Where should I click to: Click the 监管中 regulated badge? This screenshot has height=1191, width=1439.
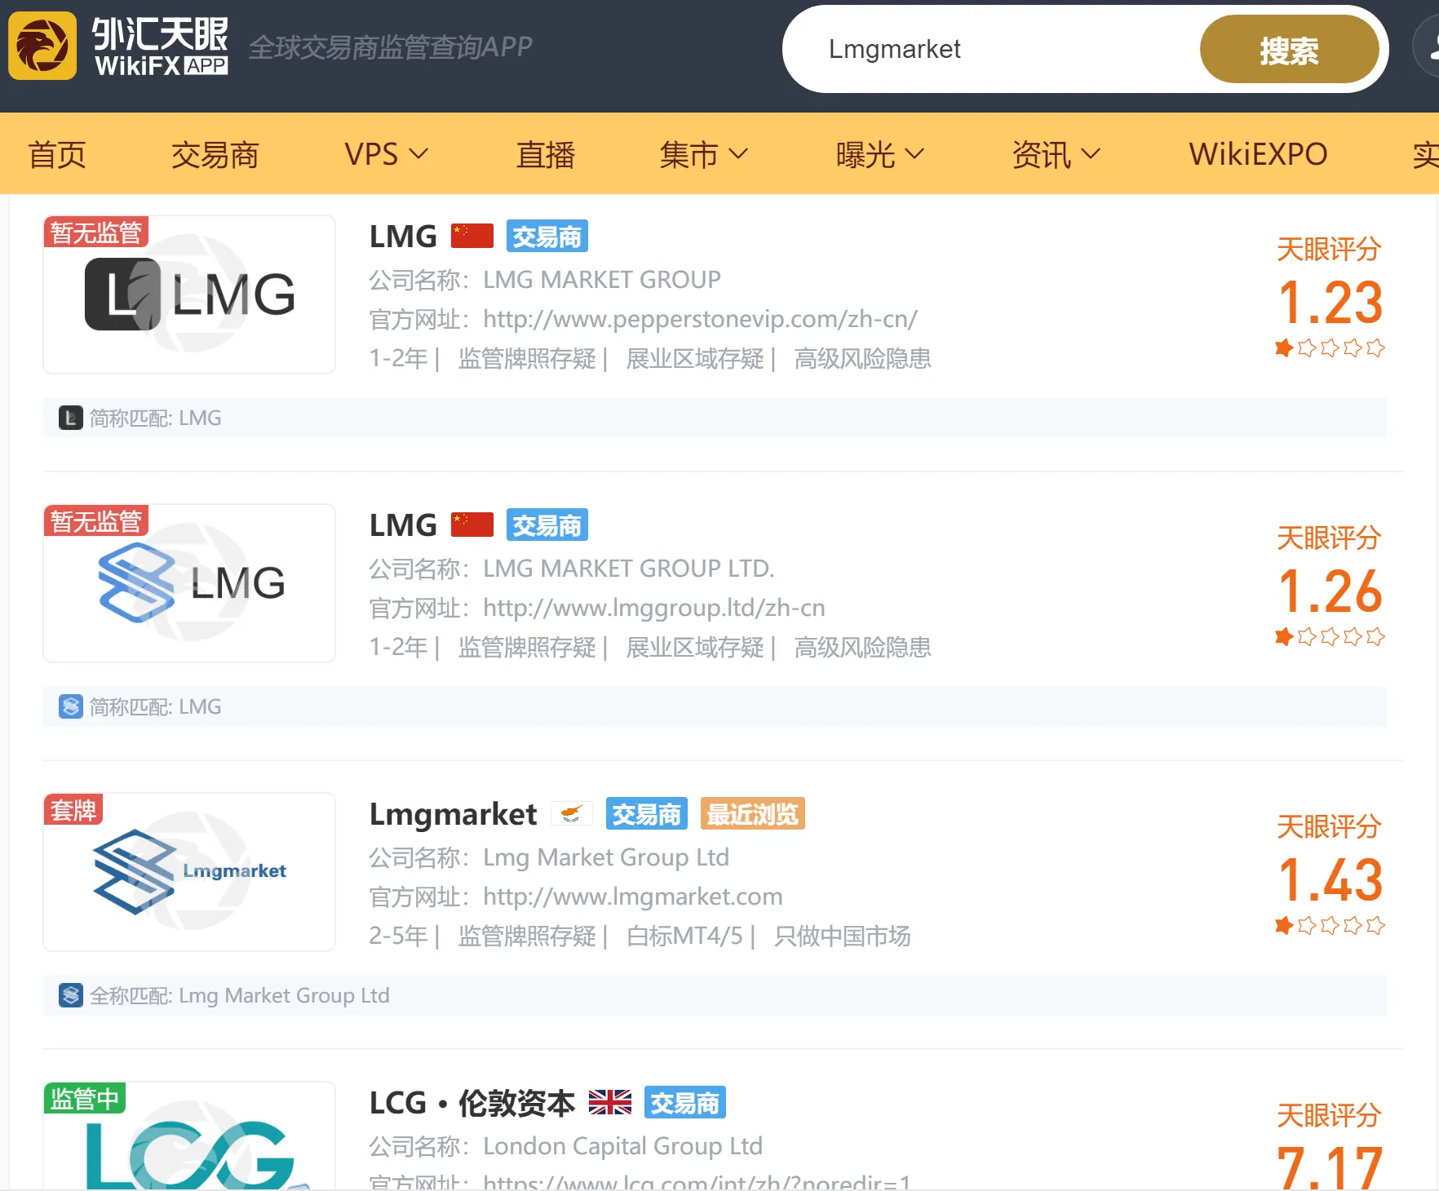[85, 1099]
